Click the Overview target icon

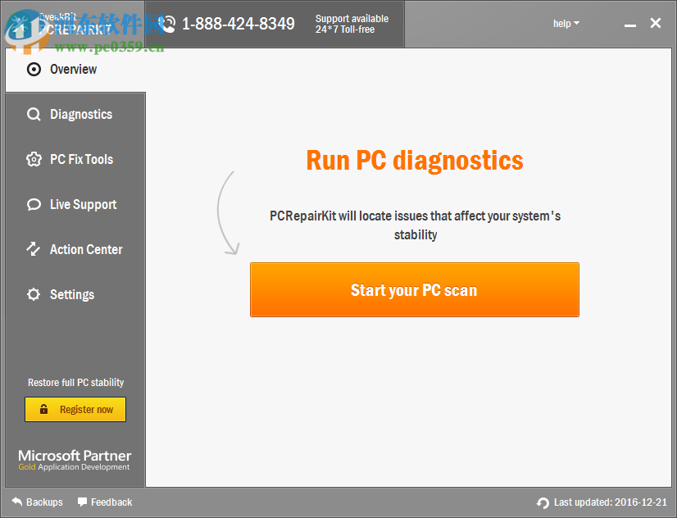click(x=34, y=70)
